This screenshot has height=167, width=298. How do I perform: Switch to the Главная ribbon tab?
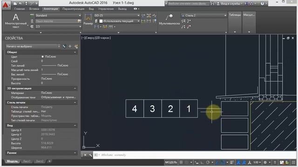[x=20, y=9]
